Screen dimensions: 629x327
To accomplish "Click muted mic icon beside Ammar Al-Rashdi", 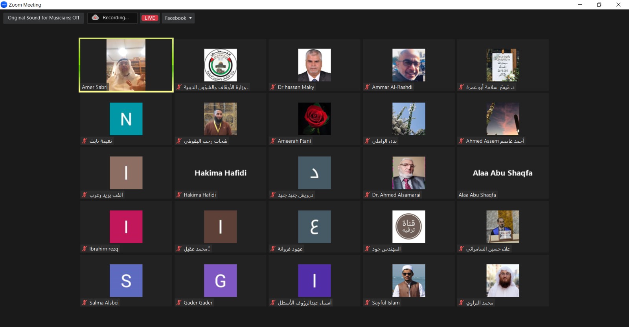I will [x=367, y=87].
